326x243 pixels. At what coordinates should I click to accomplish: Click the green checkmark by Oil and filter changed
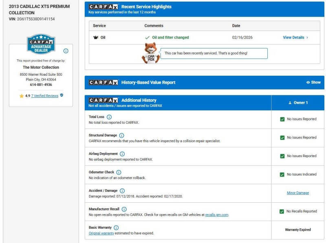click(x=147, y=37)
